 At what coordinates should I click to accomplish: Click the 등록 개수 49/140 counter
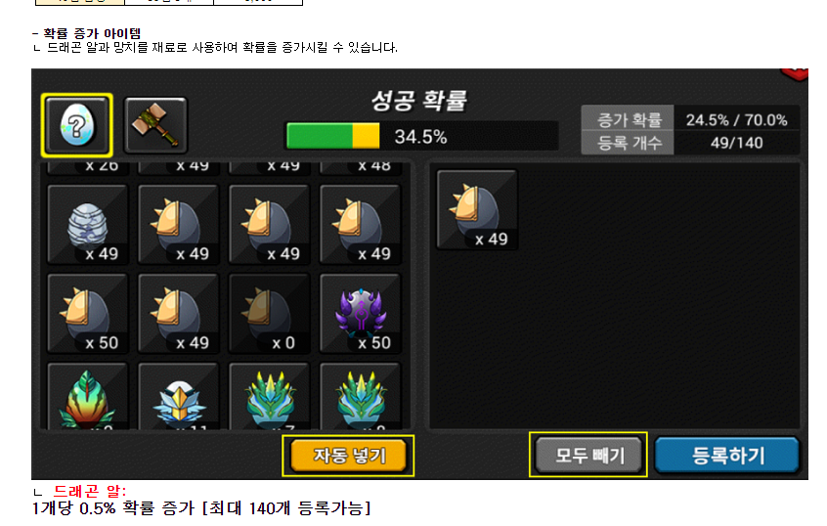coord(690,143)
